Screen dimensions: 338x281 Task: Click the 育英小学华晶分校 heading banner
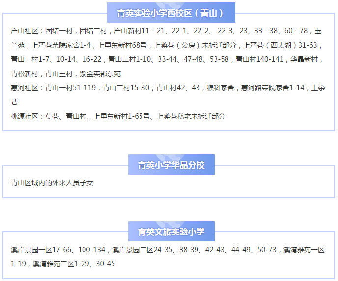171,165
